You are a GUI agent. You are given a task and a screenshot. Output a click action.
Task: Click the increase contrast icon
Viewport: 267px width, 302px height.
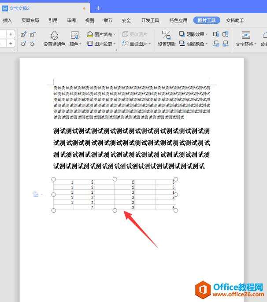tap(23, 34)
